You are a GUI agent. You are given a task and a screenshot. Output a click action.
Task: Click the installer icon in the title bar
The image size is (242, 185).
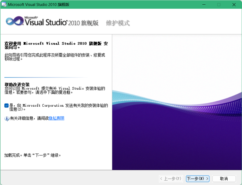coord(4,4)
